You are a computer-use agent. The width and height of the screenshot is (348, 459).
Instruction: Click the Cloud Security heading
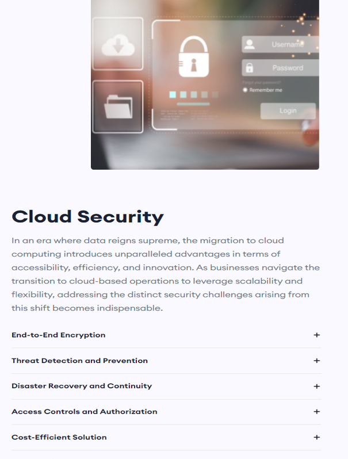pyautogui.click(x=87, y=217)
